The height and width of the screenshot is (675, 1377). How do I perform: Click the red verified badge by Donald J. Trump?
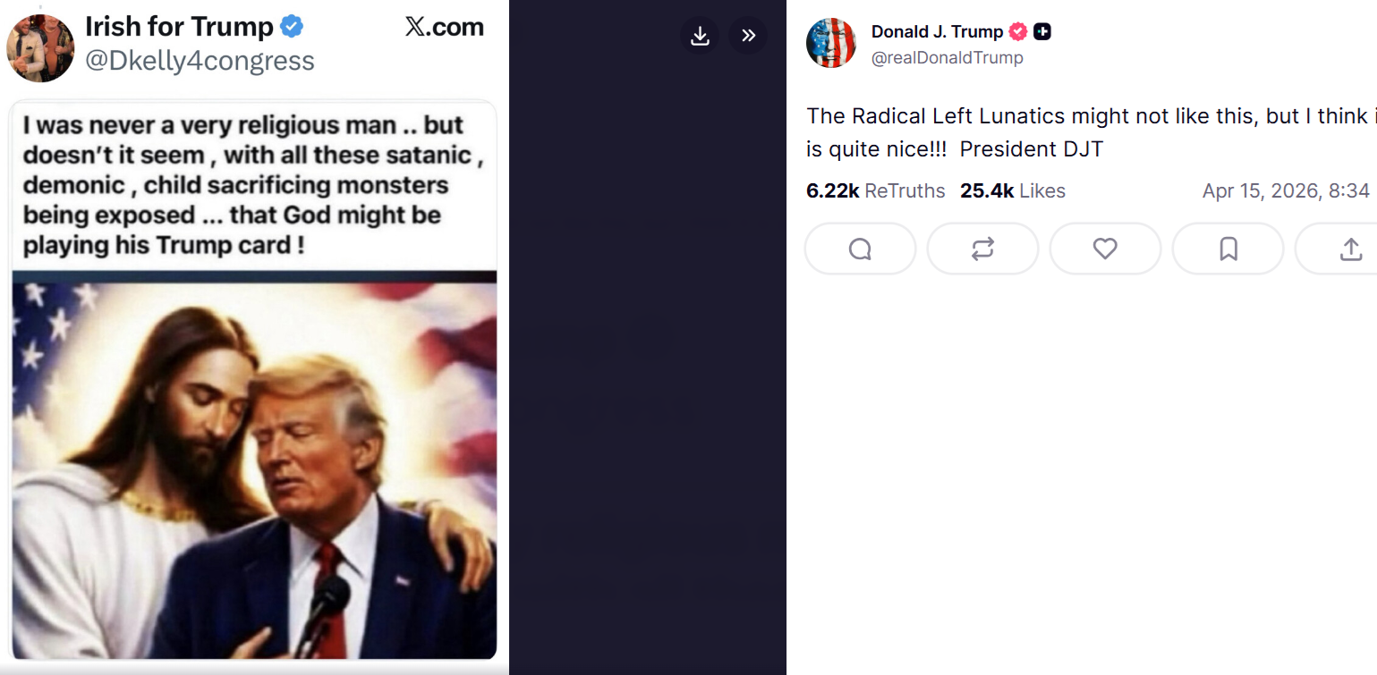point(1018,32)
